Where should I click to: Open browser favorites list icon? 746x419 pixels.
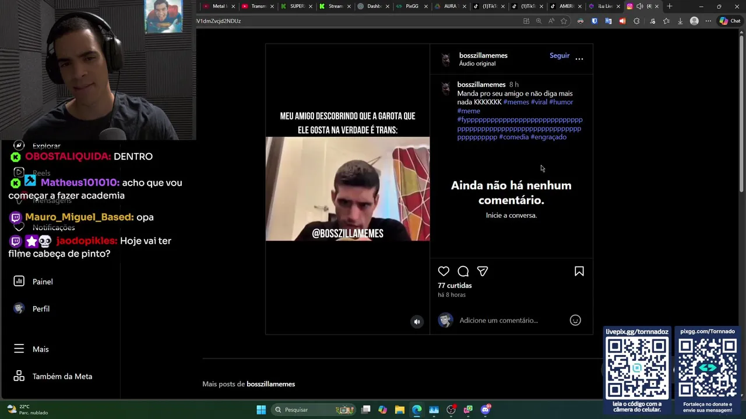(666, 21)
